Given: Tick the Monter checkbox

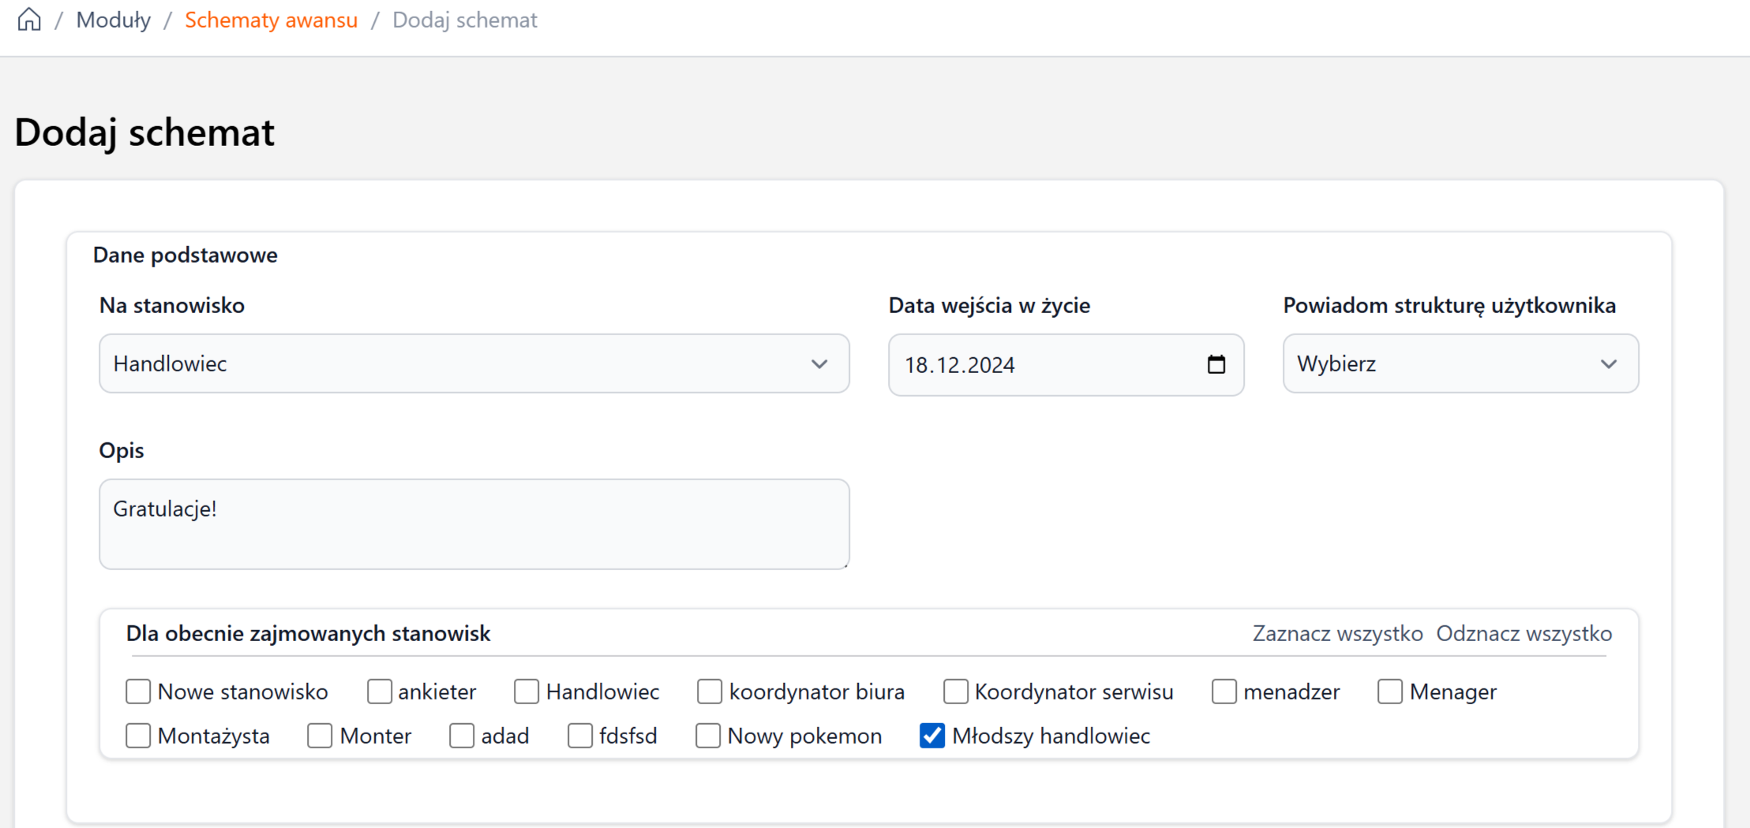Looking at the screenshot, I should coord(320,736).
